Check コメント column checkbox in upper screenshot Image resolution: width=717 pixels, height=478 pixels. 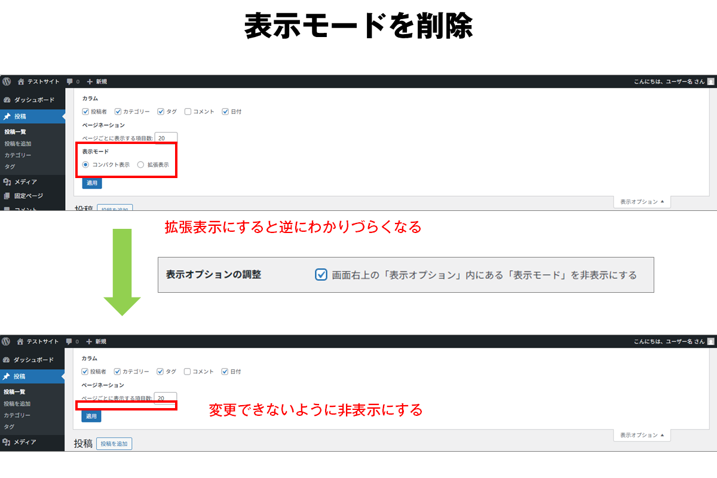click(x=188, y=111)
